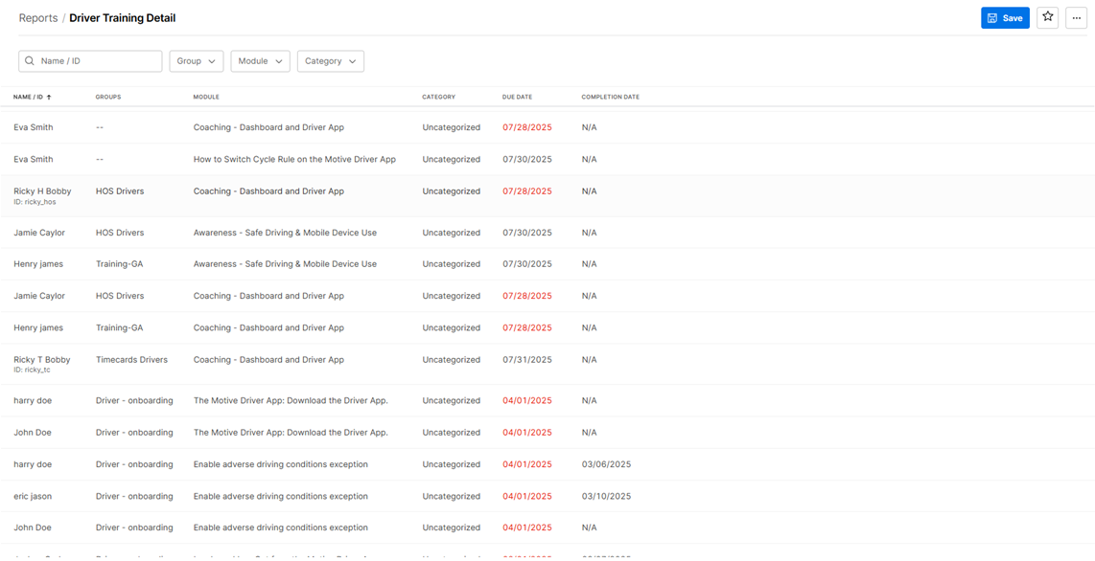Screen dimensions: 1095x561
Task: Open the three-dot more options menu
Action: (x=1076, y=17)
